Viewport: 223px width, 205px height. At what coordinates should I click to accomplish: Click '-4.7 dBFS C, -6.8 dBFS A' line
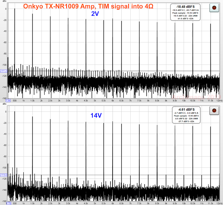(186, 113)
